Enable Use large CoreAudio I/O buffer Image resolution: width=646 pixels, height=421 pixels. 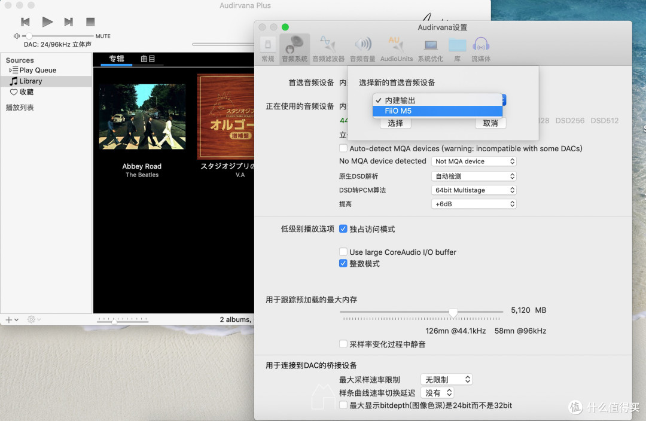point(343,252)
